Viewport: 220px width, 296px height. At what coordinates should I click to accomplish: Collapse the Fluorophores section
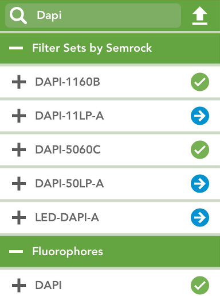click(x=16, y=251)
